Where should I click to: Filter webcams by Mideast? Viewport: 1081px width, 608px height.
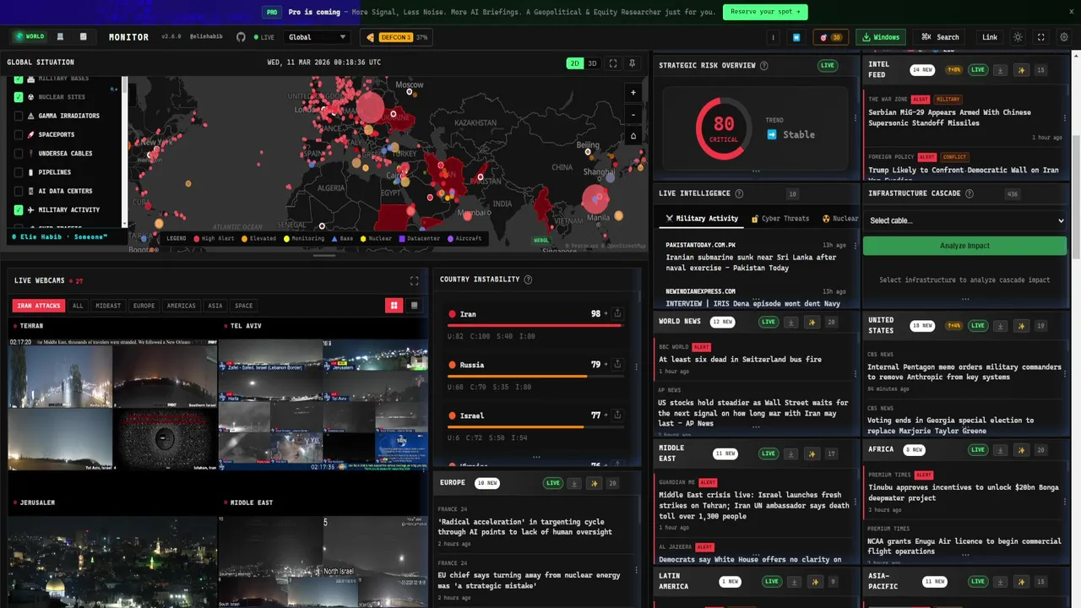coord(108,306)
